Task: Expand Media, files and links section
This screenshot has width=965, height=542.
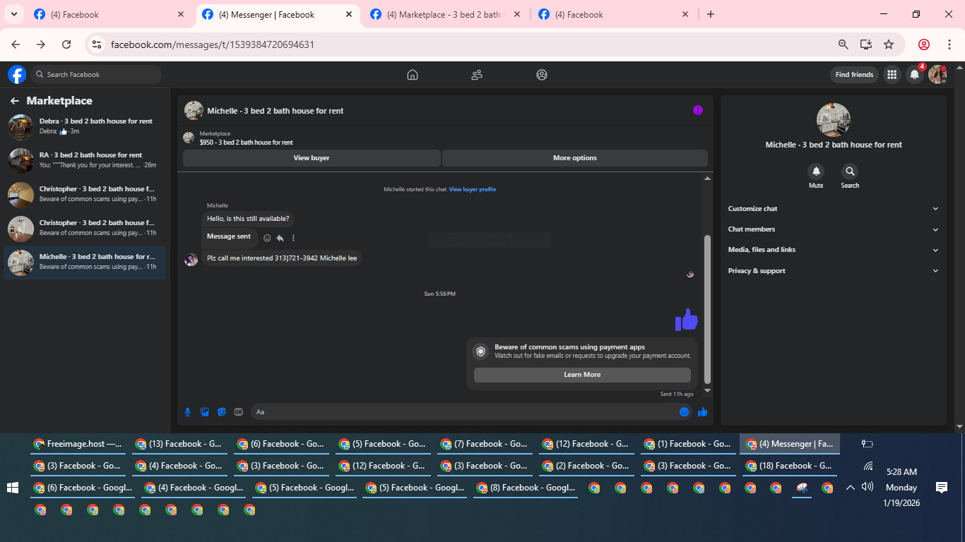Action: [x=834, y=250]
